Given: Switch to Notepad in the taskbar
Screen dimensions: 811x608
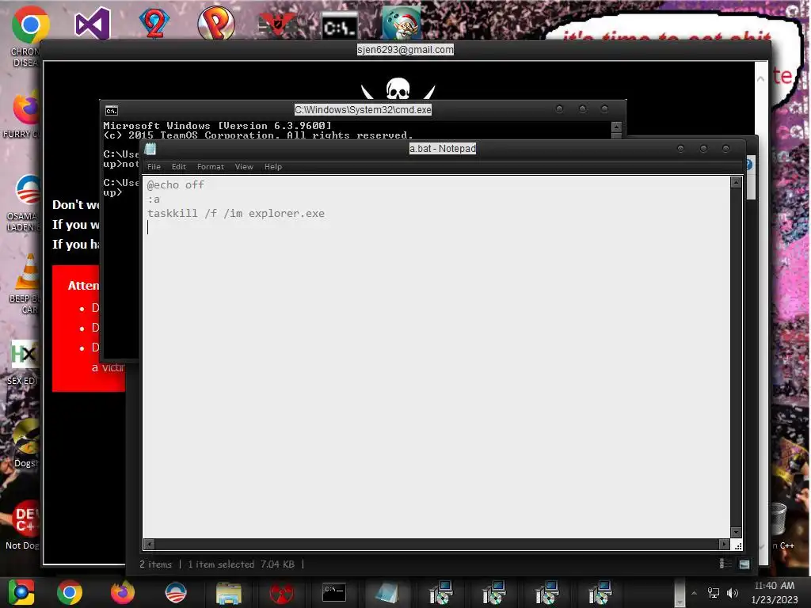Looking at the screenshot, I should click(x=386, y=592).
